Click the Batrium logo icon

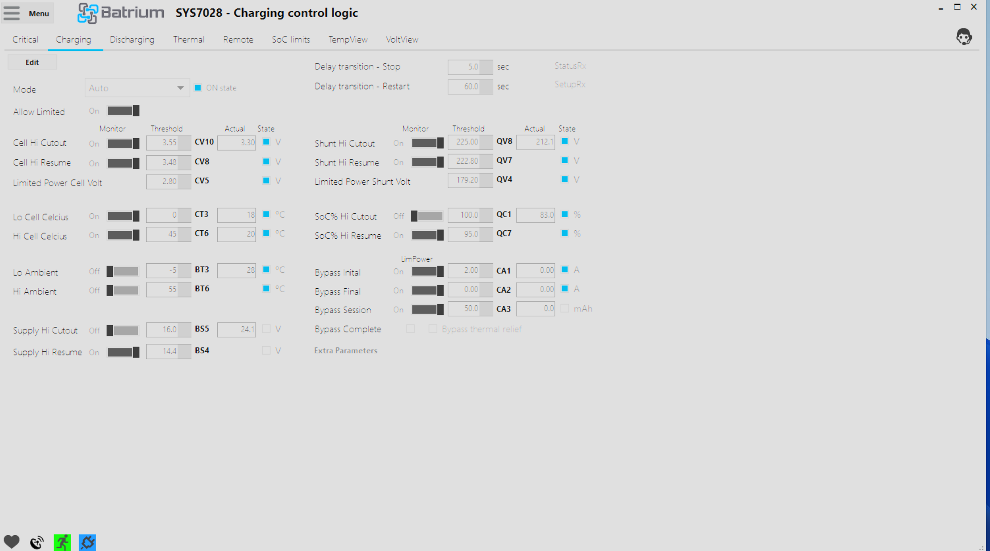[x=87, y=13]
